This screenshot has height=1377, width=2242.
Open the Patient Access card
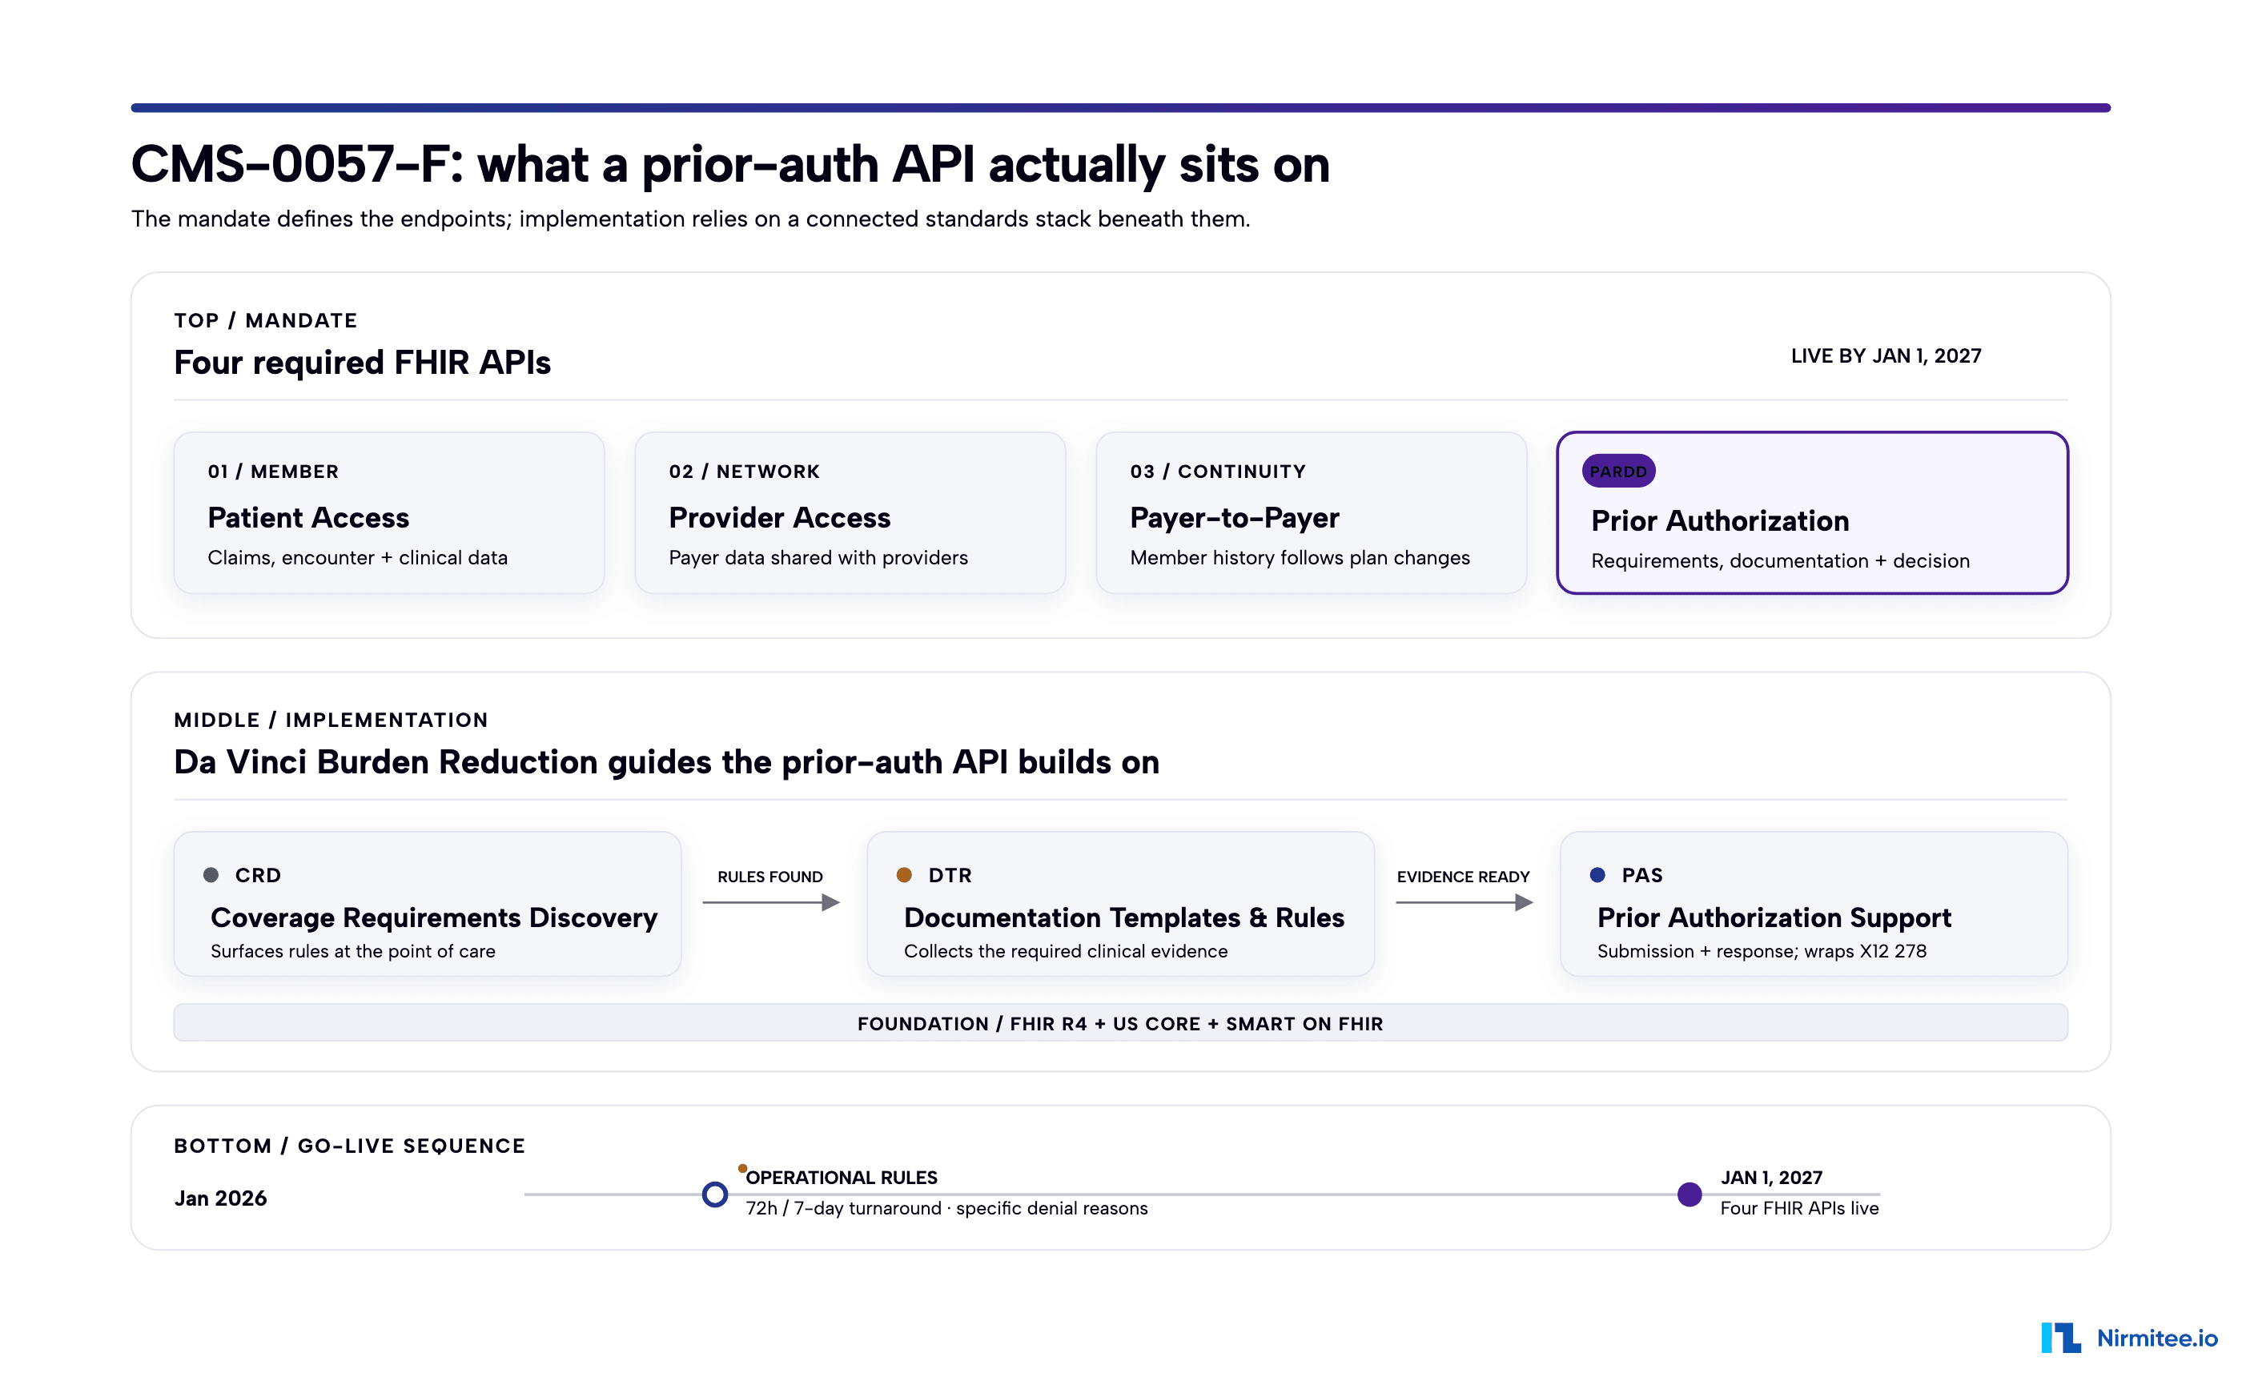coord(389,512)
